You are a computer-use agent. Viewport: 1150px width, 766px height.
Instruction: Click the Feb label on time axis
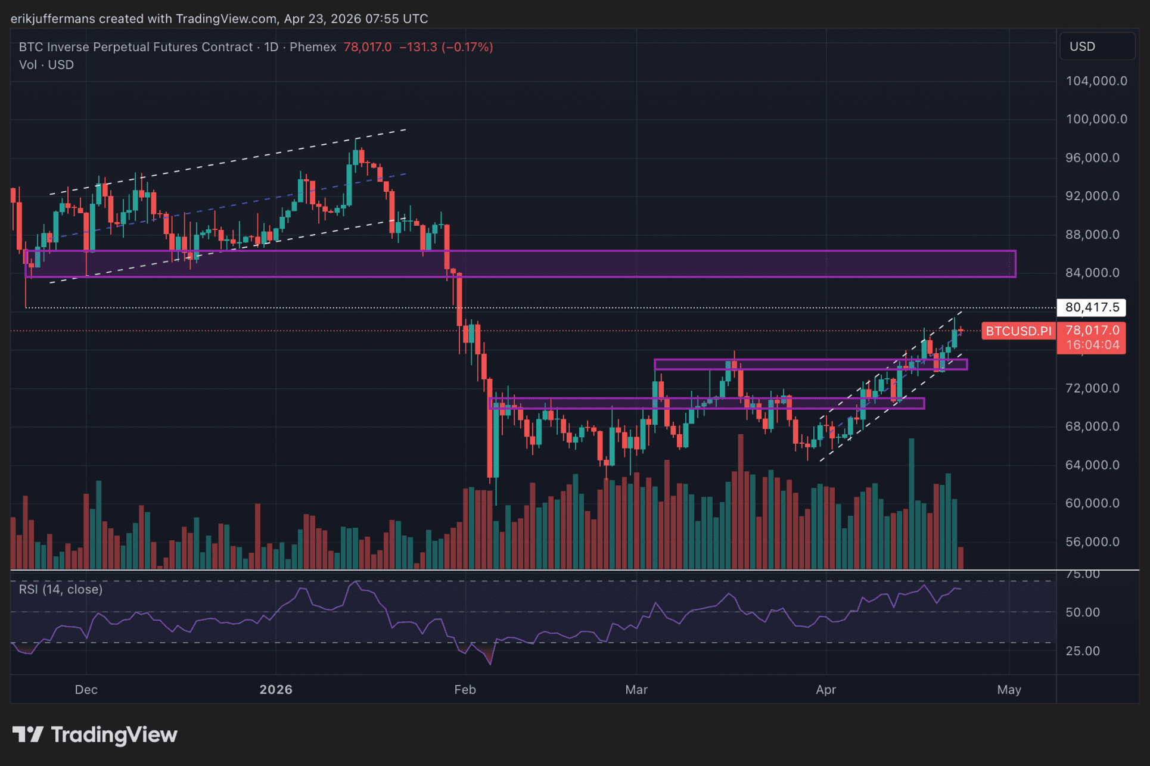pos(465,689)
